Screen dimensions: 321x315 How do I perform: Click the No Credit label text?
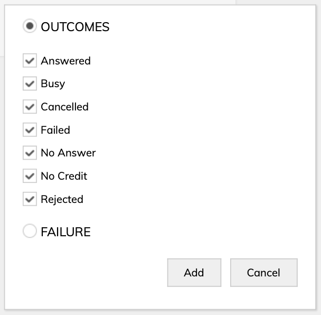click(x=64, y=176)
